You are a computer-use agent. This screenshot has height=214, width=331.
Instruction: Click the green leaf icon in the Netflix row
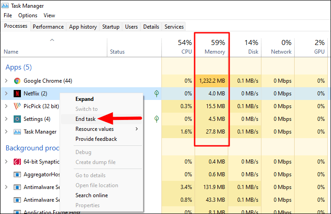pos(156,94)
